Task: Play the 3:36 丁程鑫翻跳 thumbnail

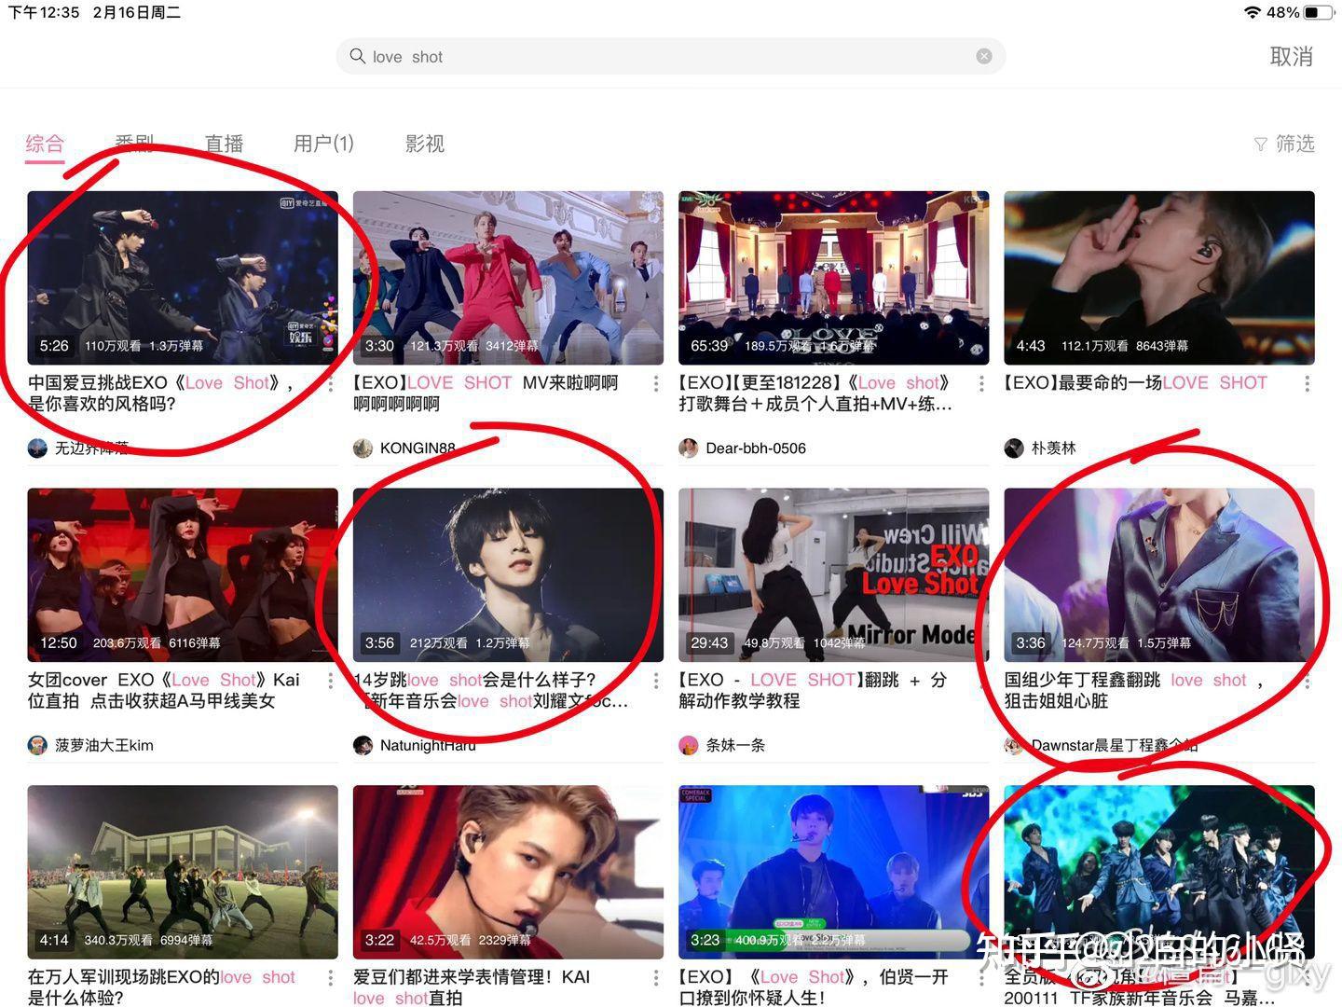Action: click(1159, 575)
